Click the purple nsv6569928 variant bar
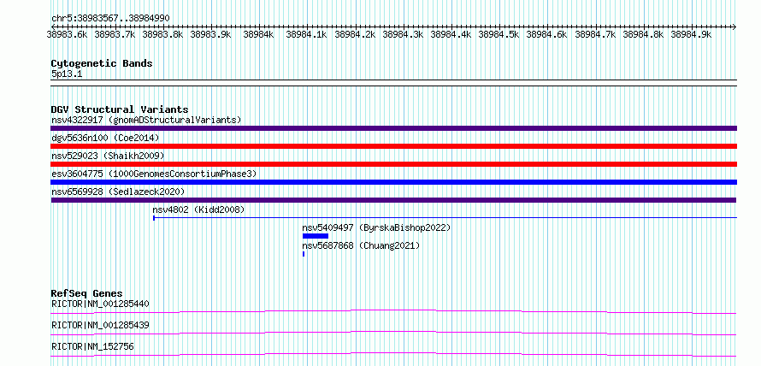Viewport: 761px width, 366px height. [x=393, y=200]
